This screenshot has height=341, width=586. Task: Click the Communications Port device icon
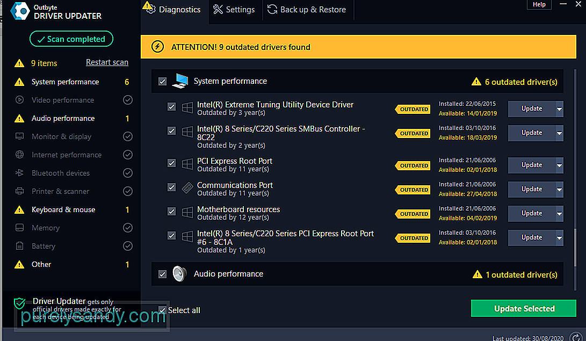pos(187,187)
